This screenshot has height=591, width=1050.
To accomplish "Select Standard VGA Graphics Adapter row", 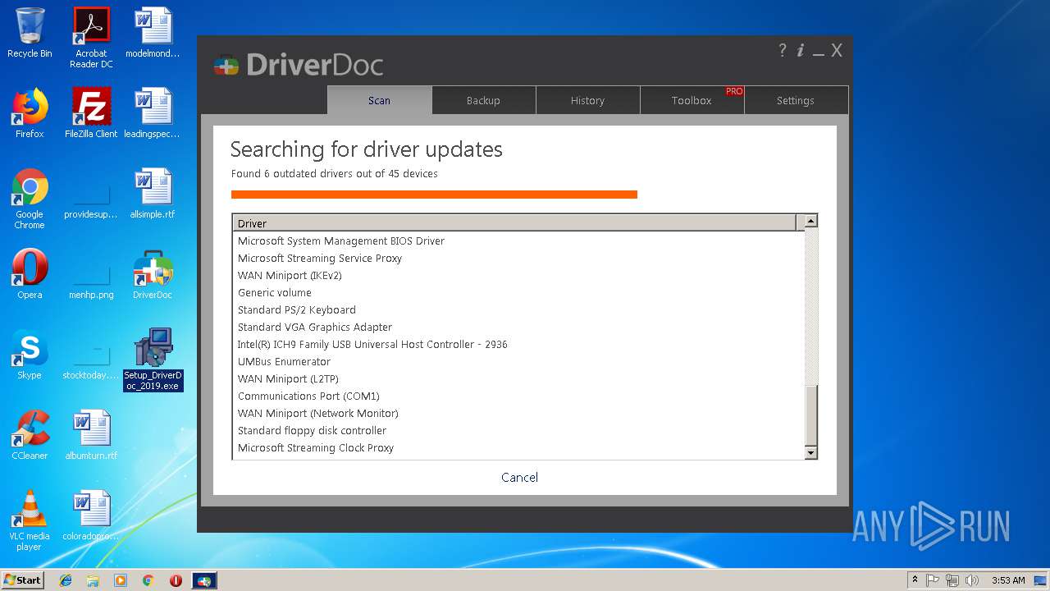I will tap(518, 327).
